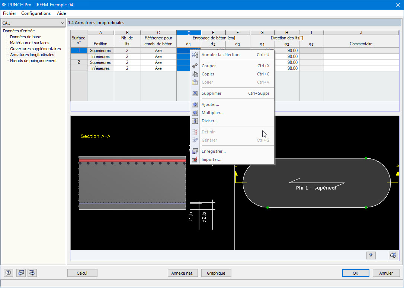Select Supprimer from the context menu
Screen dimensions: 404x288
[x=232, y=93]
